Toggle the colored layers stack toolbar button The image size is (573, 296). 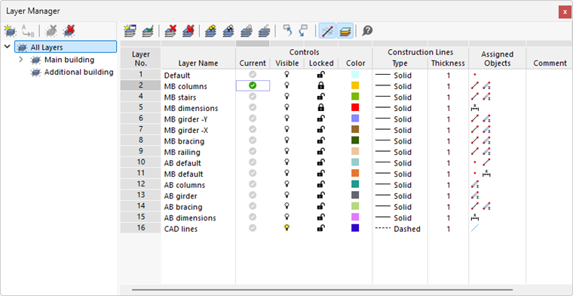tap(345, 31)
